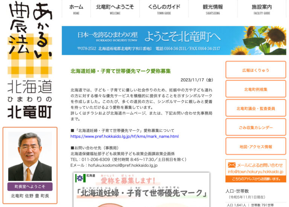
Task: Select くらしのガイド TOWN GUIDE menu
Action: (x=164, y=9)
